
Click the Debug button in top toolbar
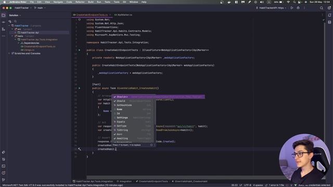click(x=298, y=8)
